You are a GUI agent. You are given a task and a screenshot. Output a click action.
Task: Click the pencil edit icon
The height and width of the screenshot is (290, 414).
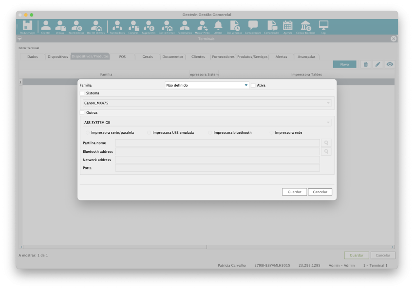pos(377,64)
